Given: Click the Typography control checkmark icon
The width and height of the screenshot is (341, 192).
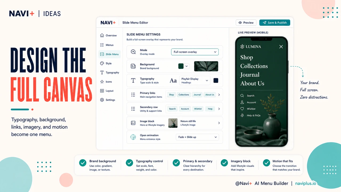Looking at the screenshot, I should (129, 163).
